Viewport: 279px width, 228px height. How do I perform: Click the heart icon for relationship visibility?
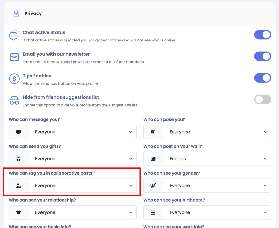(19, 212)
